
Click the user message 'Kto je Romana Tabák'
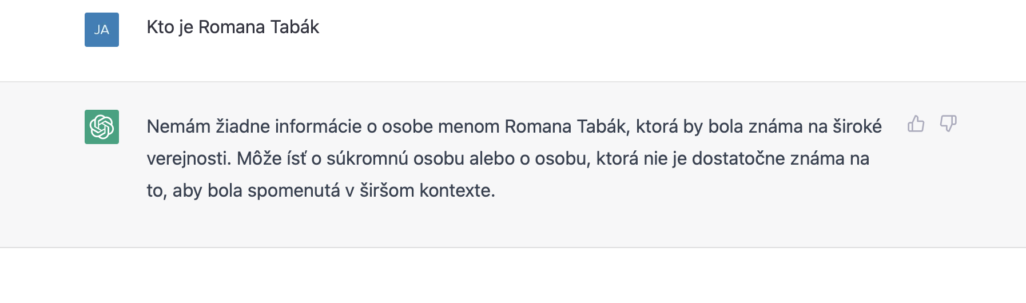click(233, 27)
